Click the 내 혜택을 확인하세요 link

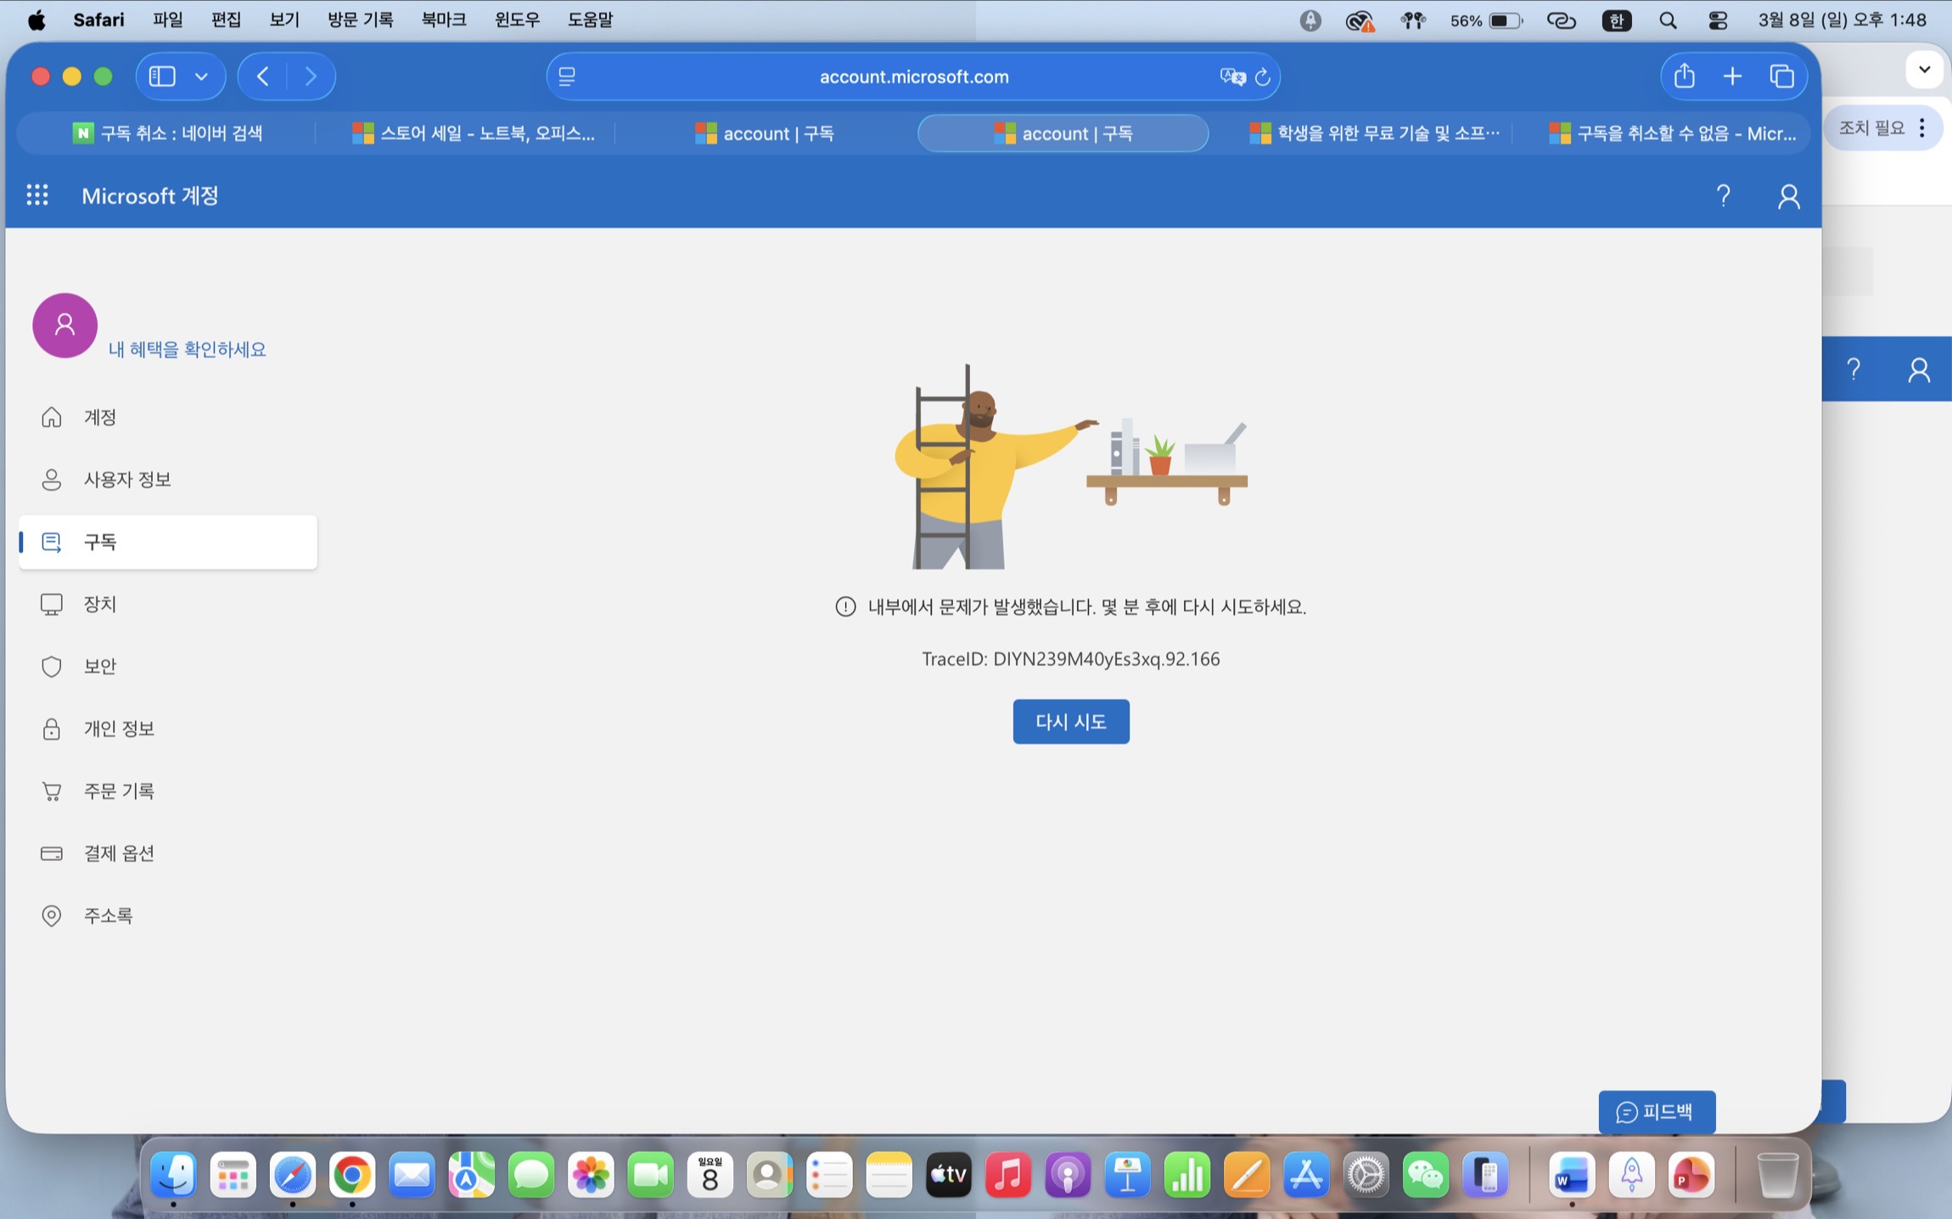188,349
